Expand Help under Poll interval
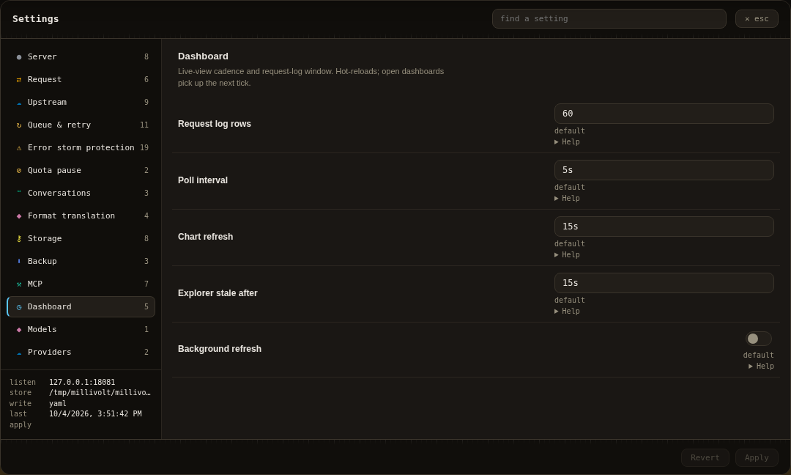The height and width of the screenshot is (475, 791). pos(567,199)
